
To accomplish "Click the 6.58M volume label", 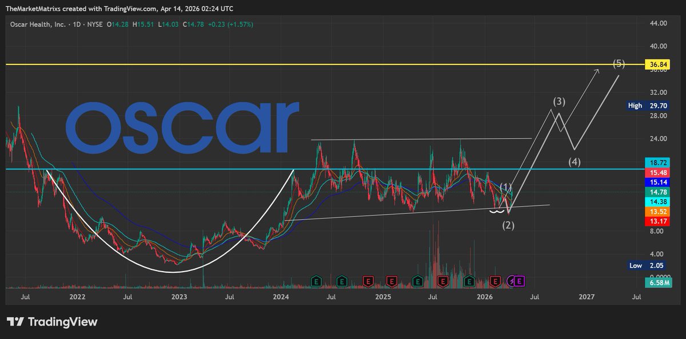I will [660, 282].
